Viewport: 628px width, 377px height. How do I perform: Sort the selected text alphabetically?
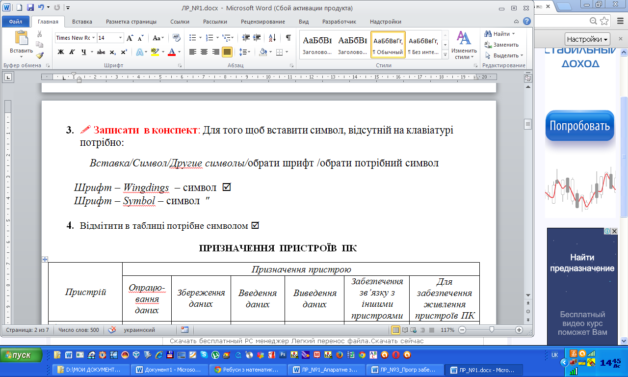coord(273,38)
